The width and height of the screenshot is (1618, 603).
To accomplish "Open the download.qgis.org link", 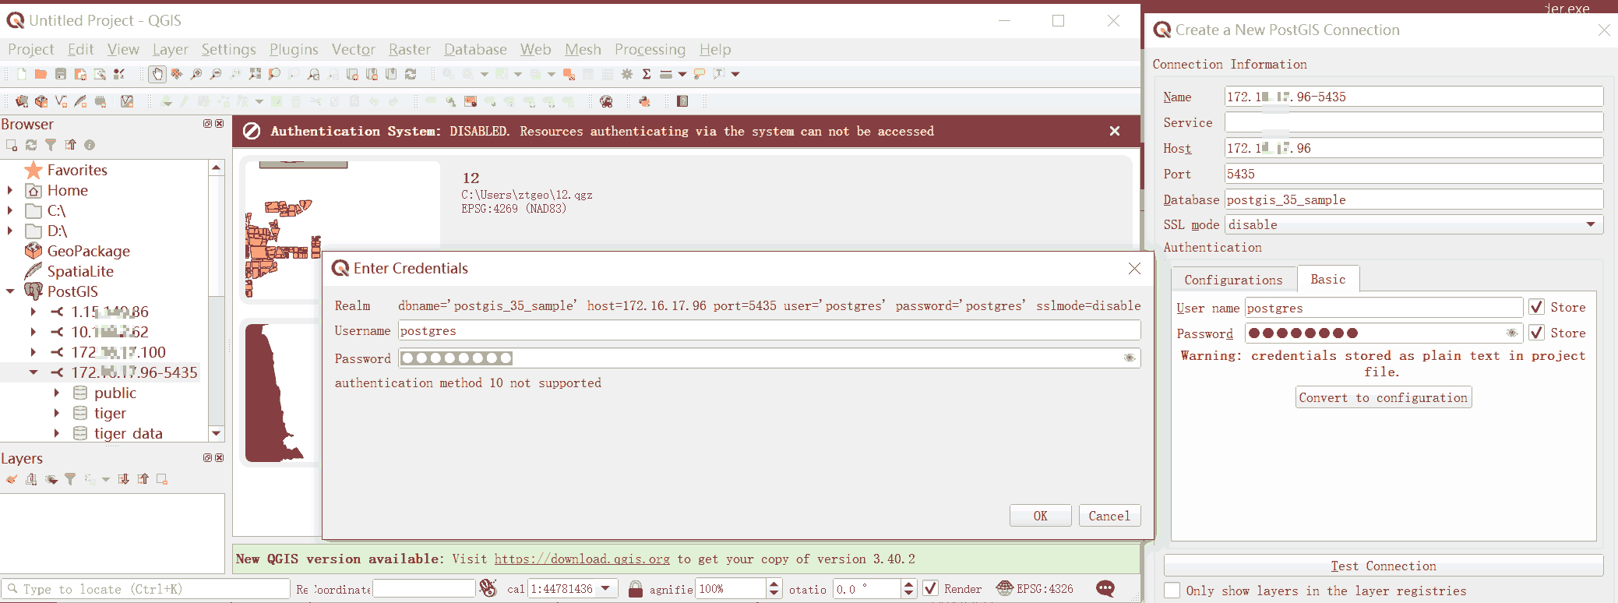I will (x=582, y=559).
